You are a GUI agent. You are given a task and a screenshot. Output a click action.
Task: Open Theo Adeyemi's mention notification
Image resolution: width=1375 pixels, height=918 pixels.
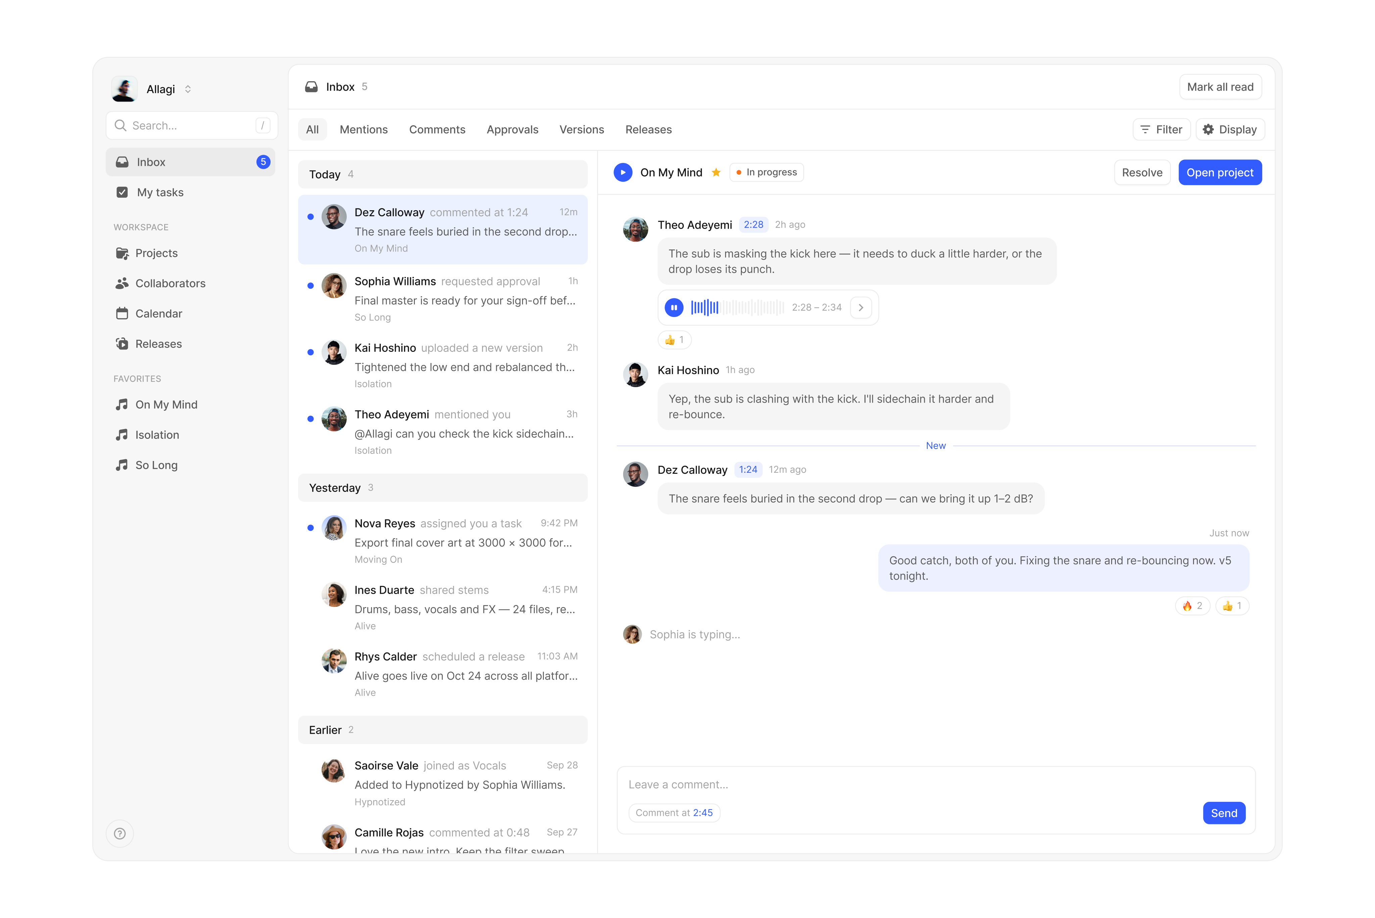[x=442, y=432]
